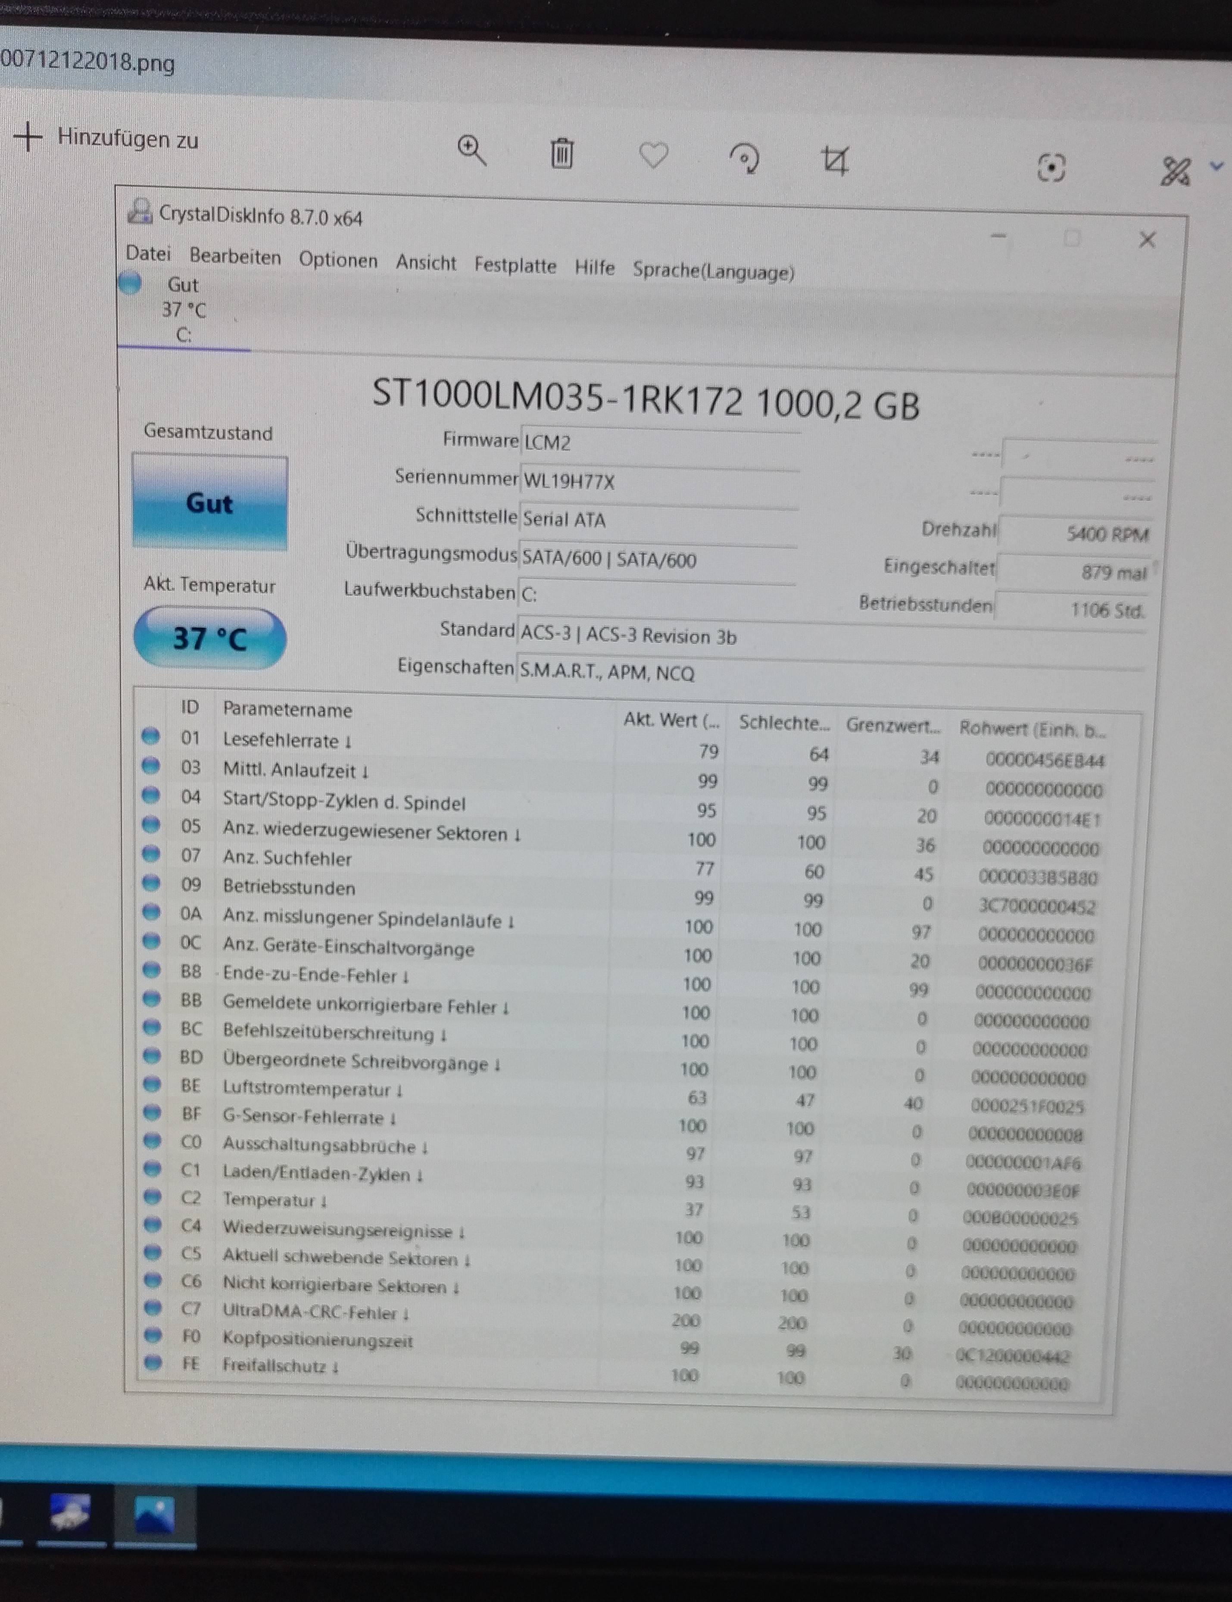Click the visual search scan icon
The width and height of the screenshot is (1232, 1602).
[1051, 168]
